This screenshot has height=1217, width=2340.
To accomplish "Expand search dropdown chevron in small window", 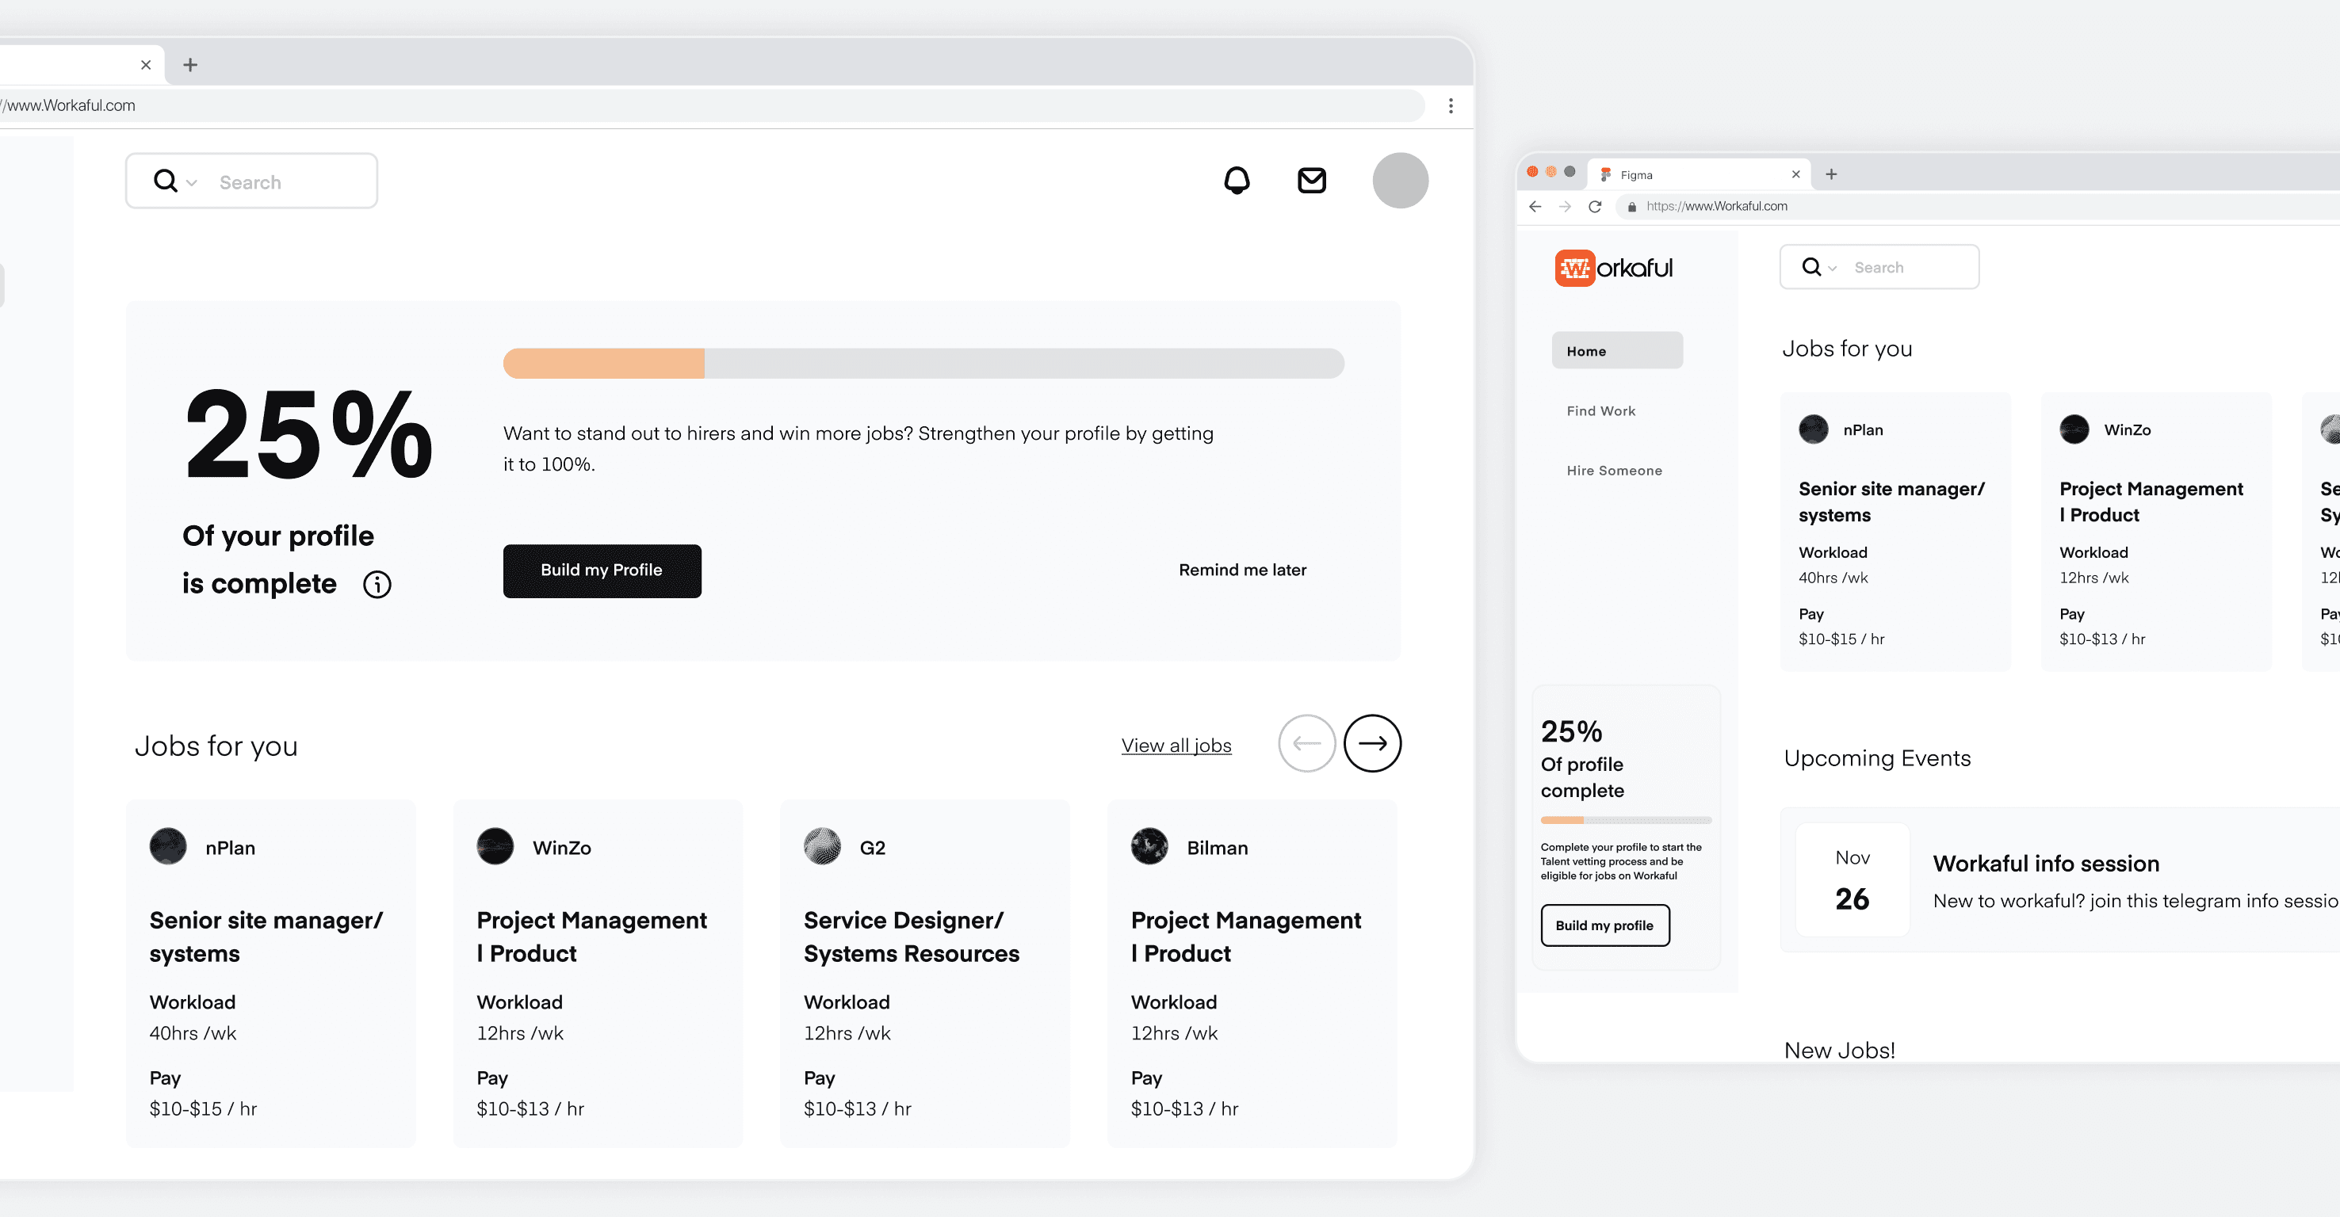I will pos(1832,268).
